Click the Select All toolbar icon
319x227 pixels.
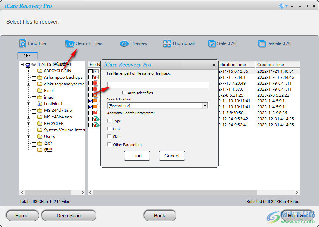point(212,43)
